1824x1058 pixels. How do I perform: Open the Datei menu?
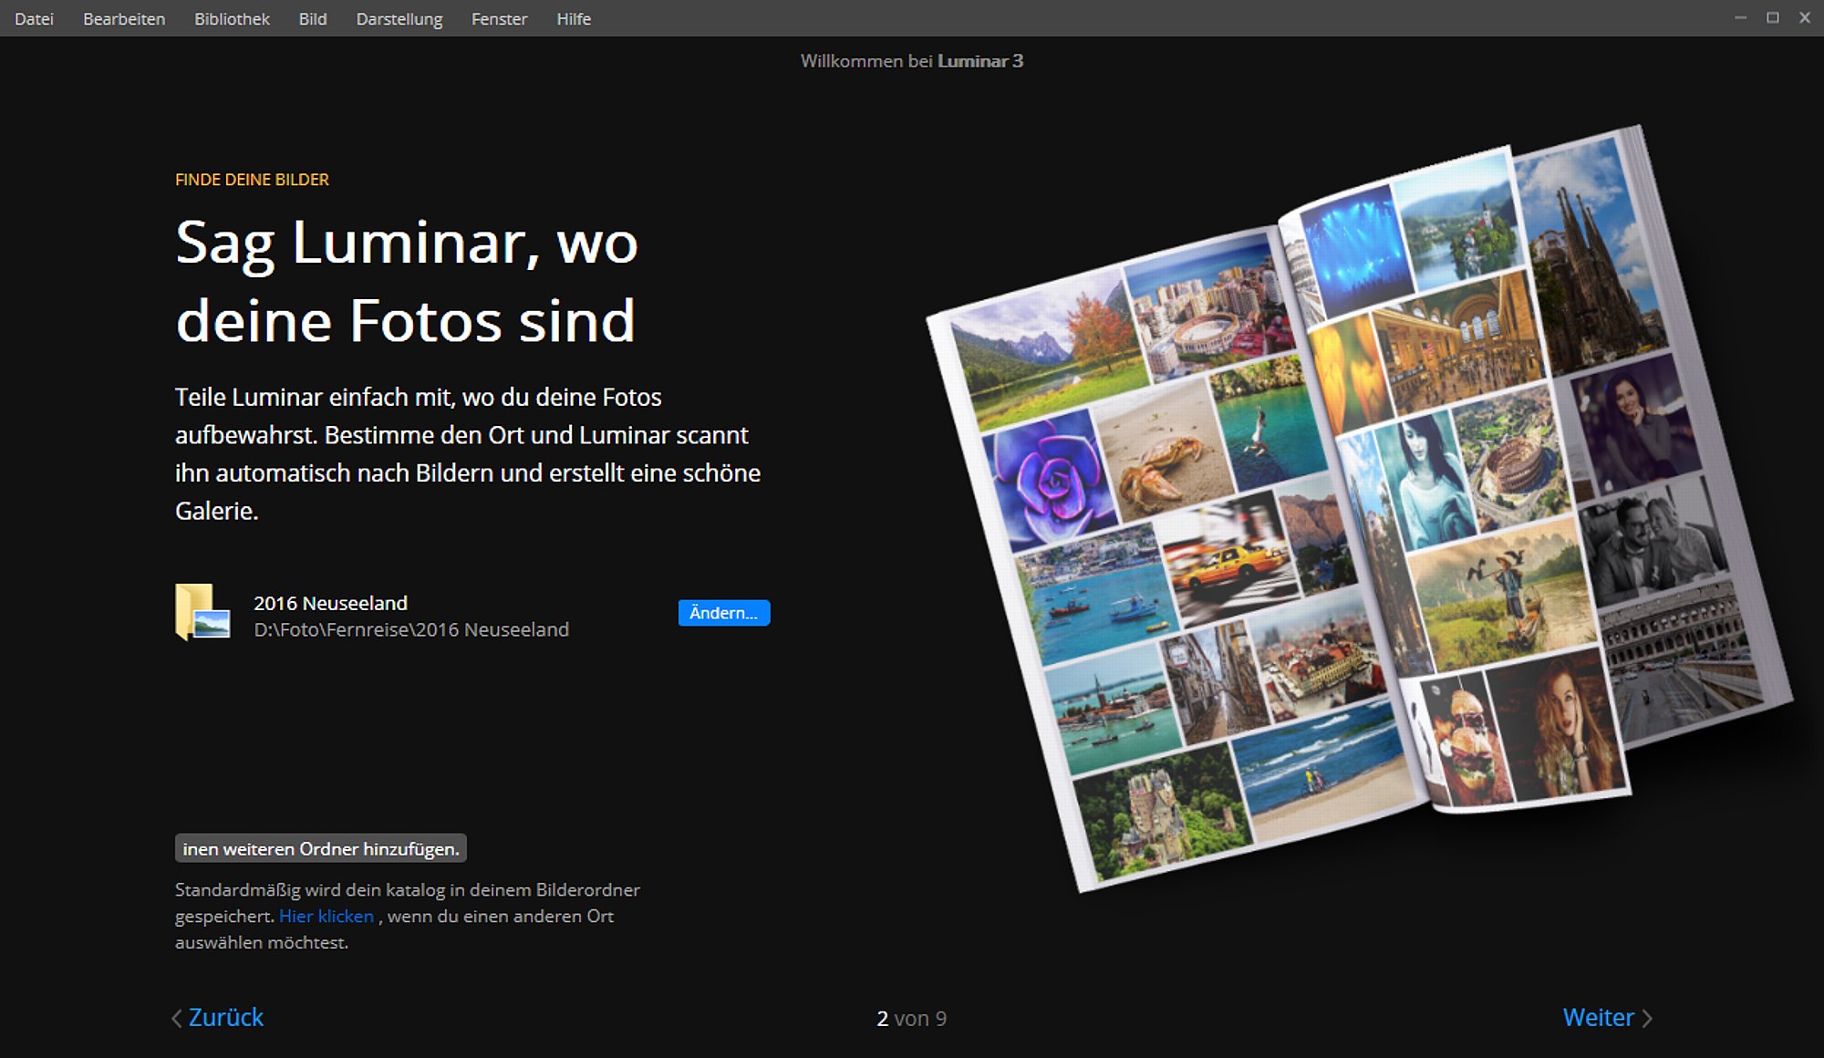(x=34, y=19)
